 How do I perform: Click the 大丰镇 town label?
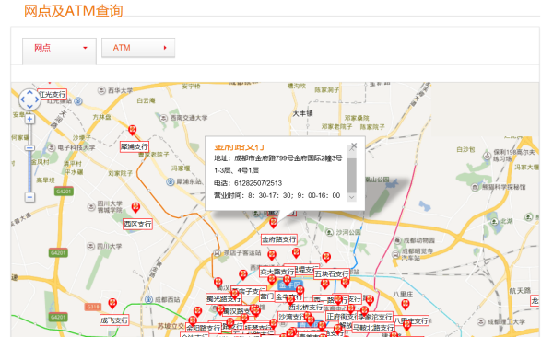[x=302, y=113]
